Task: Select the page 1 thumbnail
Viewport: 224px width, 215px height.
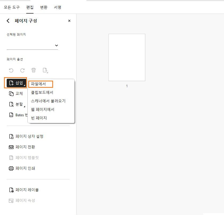Action: [127, 57]
